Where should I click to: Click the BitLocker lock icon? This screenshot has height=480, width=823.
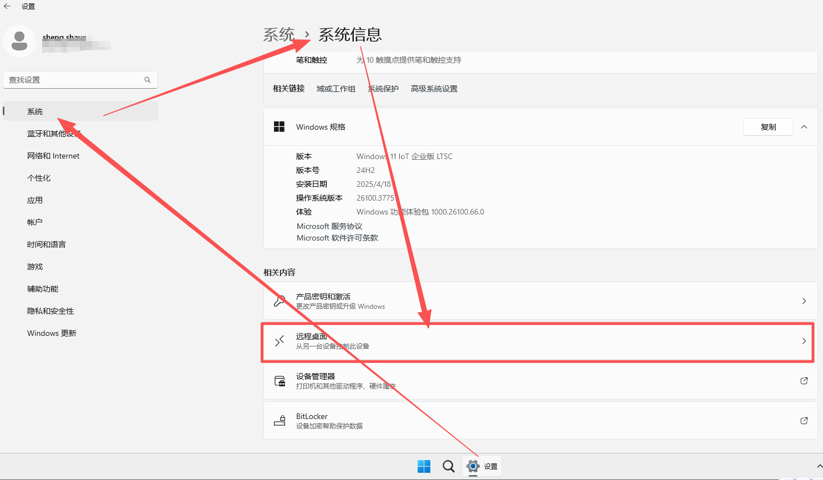point(280,421)
